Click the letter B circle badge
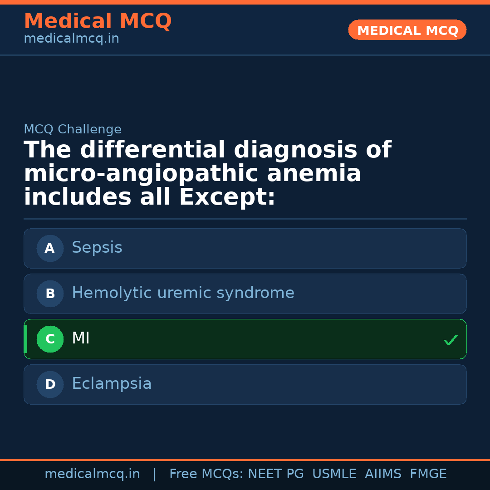 click(x=50, y=294)
